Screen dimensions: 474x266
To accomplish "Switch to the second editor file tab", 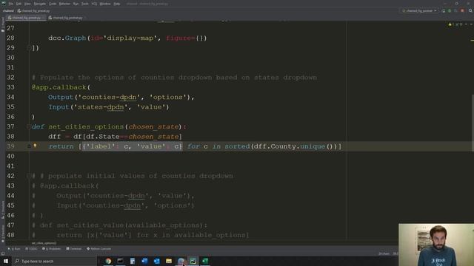I will tap(67, 18).
